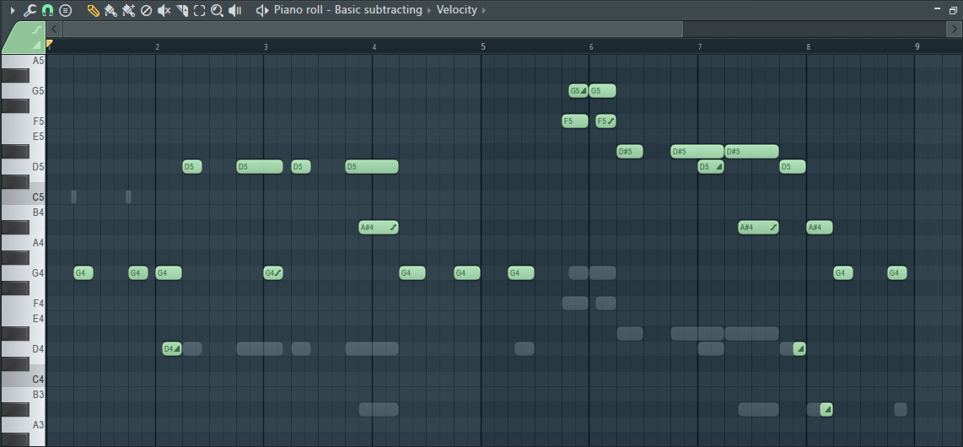Toggle the magnet snap-to-grid button
Viewport: 963px width, 447px height.
[47, 10]
